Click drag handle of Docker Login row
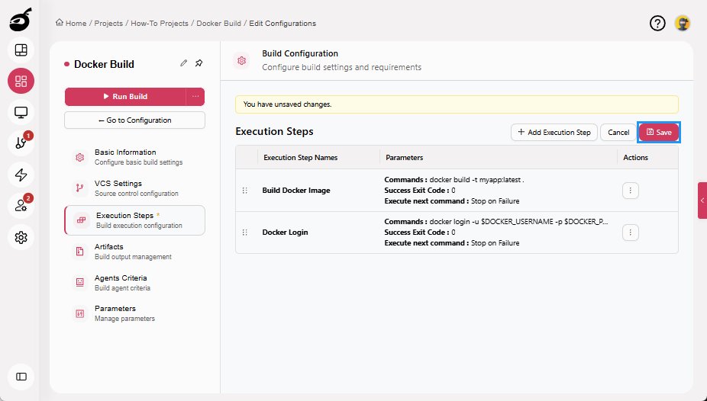This screenshot has width=707, height=401. click(x=245, y=233)
